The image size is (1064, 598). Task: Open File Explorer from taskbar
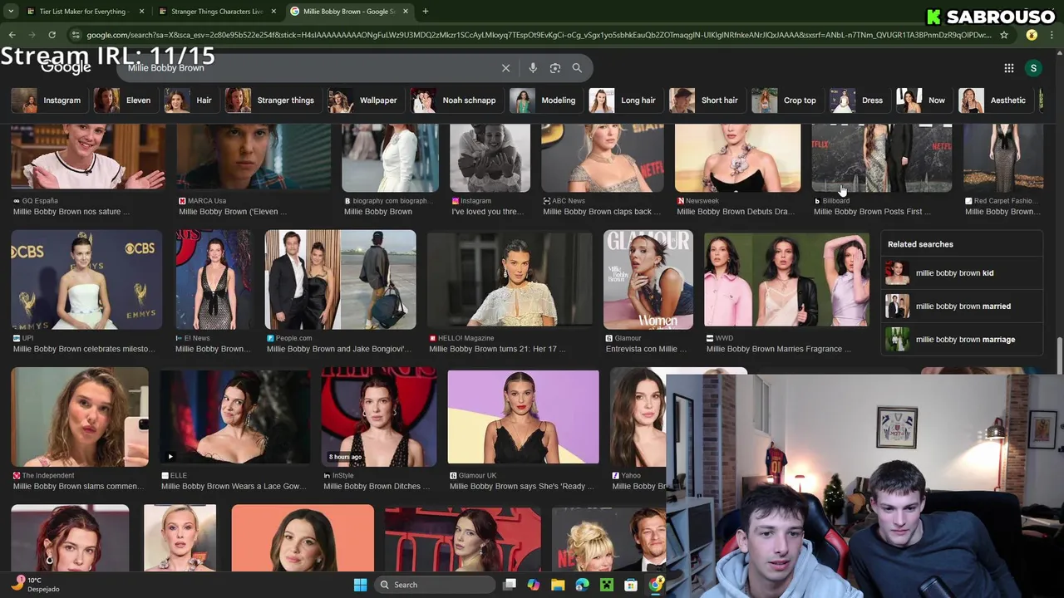coord(558,585)
